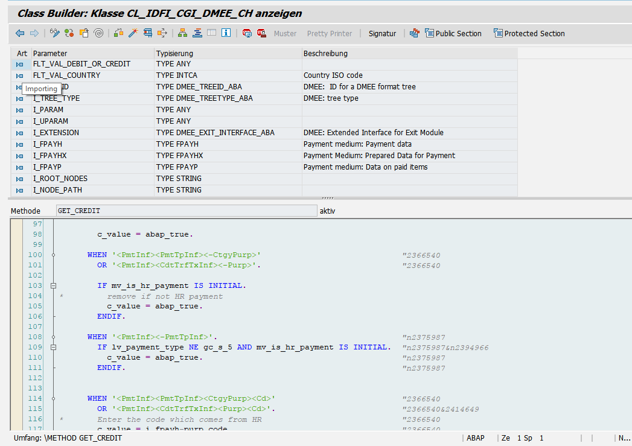Image resolution: width=632 pixels, height=446 pixels.
Task: Click the Art column header
Action: pos(22,53)
